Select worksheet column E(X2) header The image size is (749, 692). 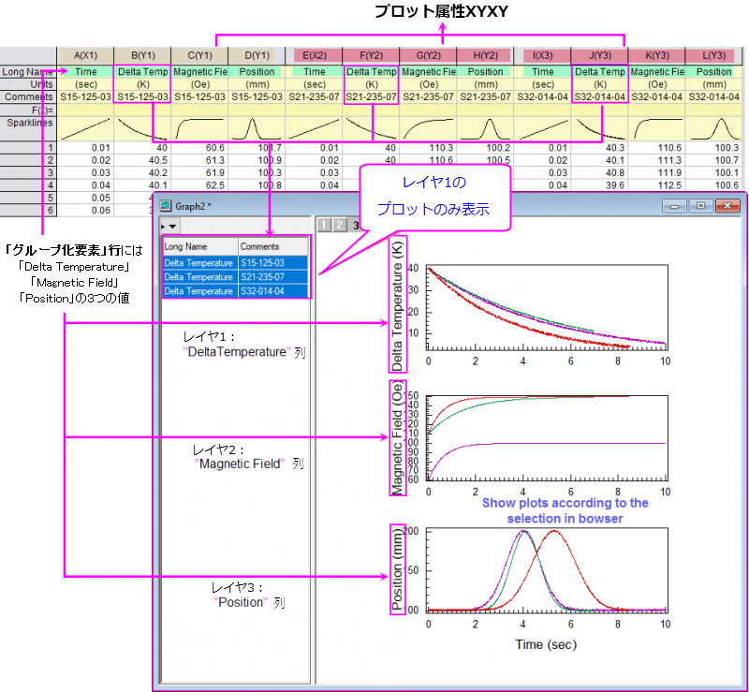tap(315, 55)
